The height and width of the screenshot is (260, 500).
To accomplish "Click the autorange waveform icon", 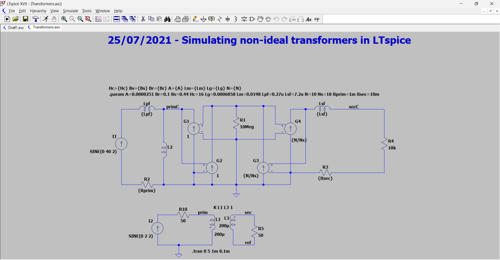I will pos(98,19).
